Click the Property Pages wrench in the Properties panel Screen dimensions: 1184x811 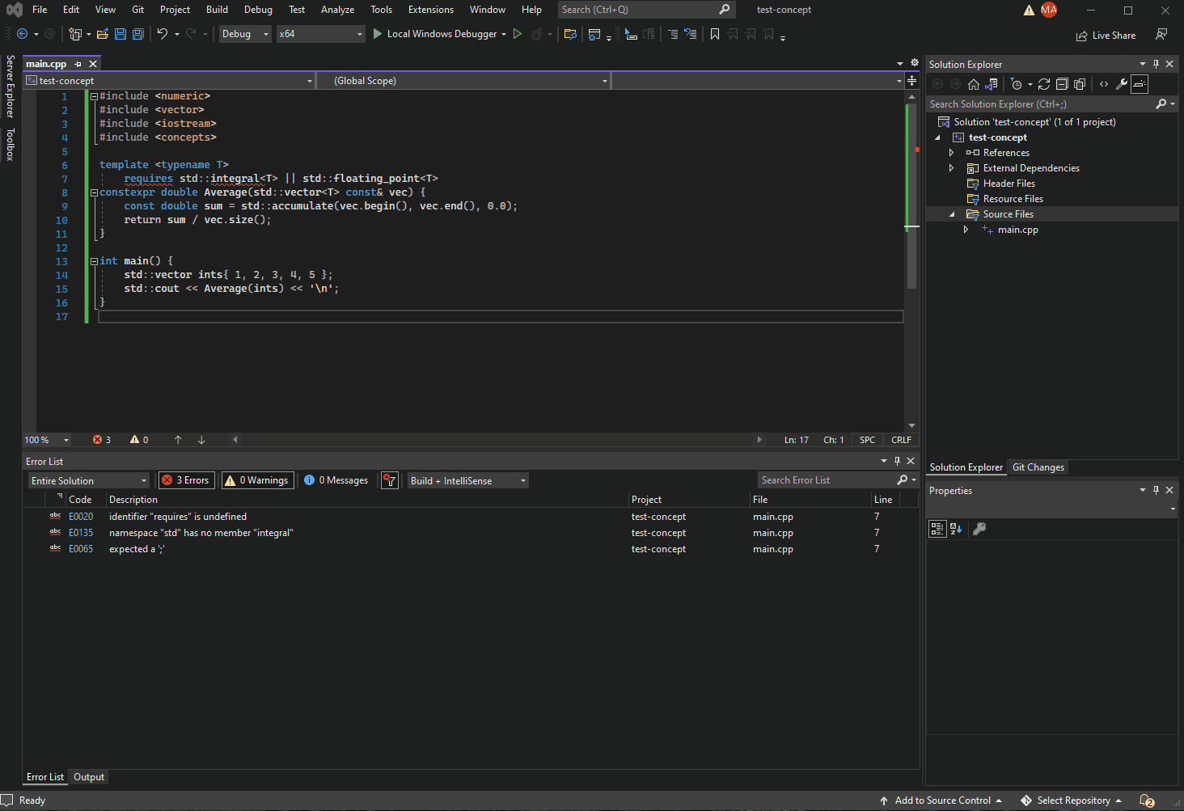tap(979, 529)
